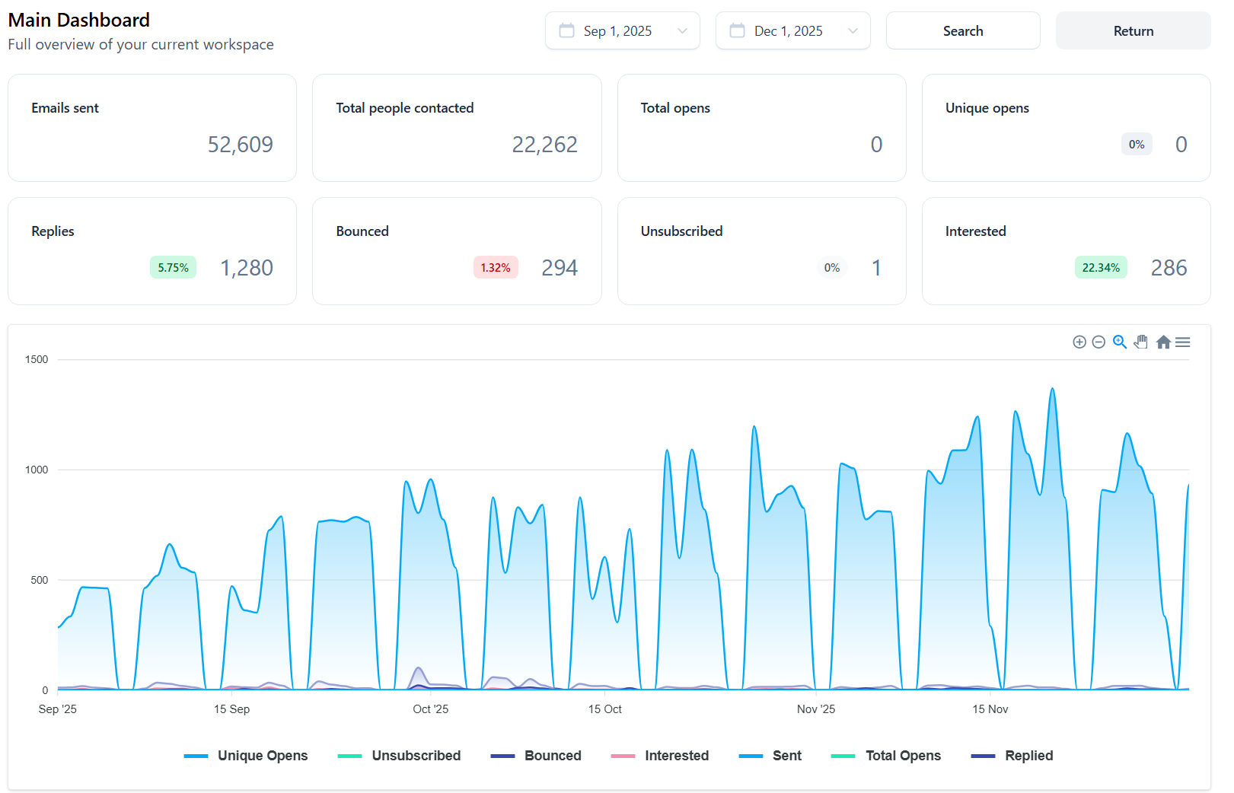Click the Main Dashboard heading
Viewport: 1234px width, 793px height.
click(x=79, y=20)
